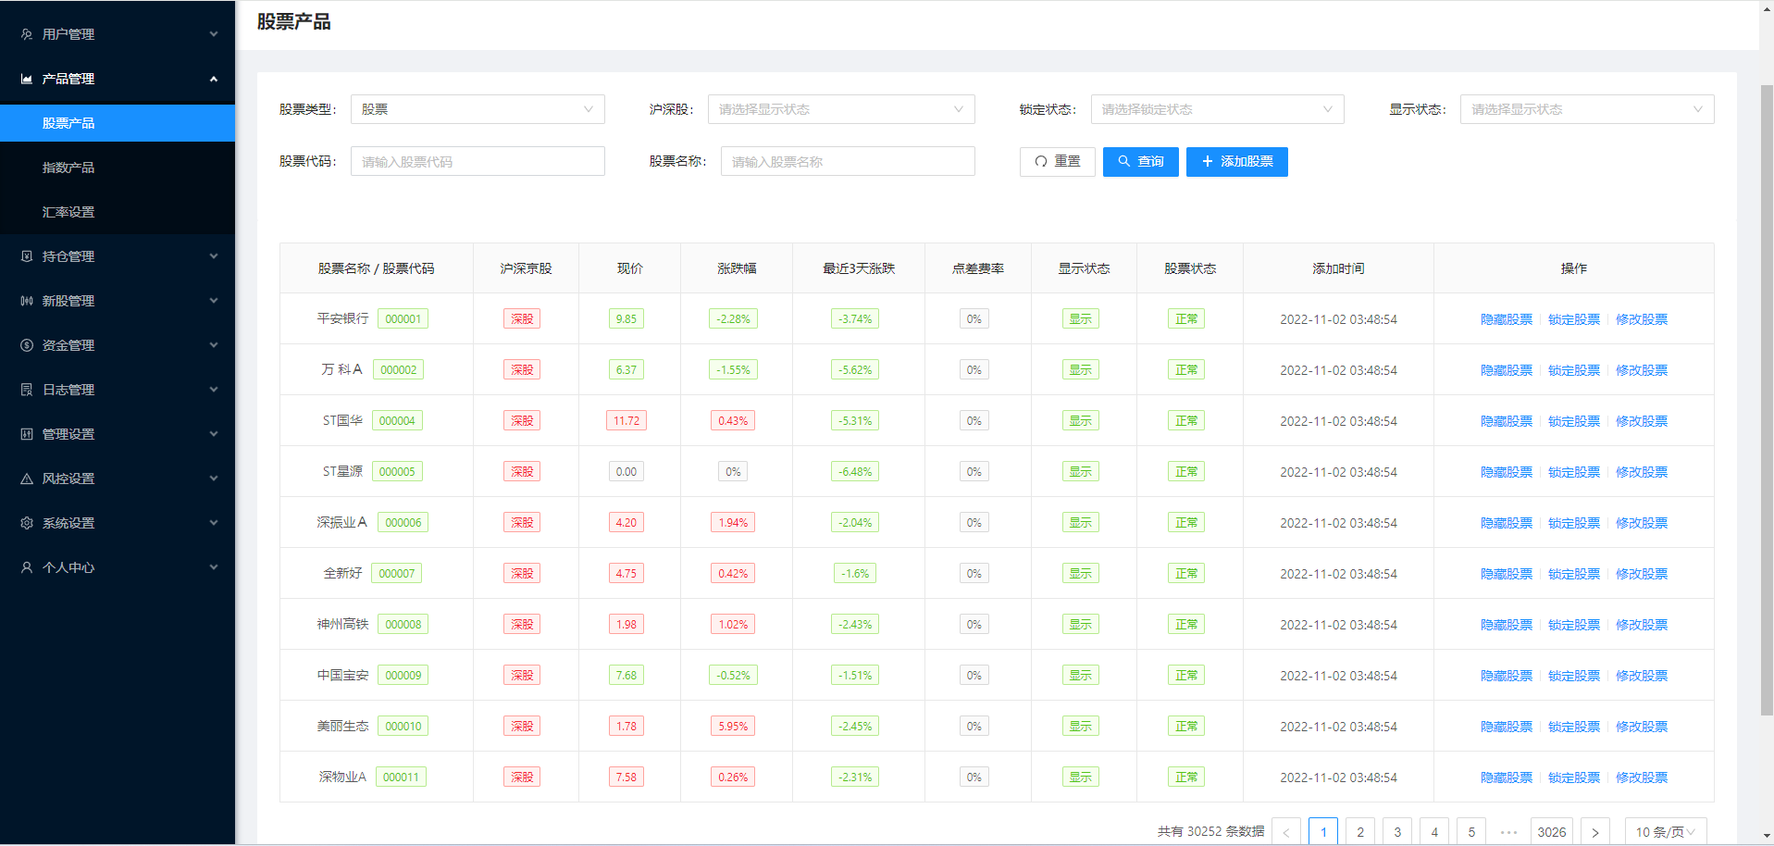This screenshot has width=1774, height=846.
Task: Click the 风控设置 warning icon
Action: click(x=27, y=479)
